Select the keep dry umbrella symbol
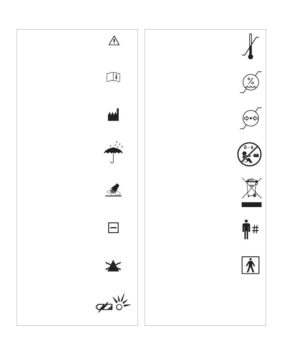Image resolution: width=281 pixels, height=345 pixels. (113, 152)
